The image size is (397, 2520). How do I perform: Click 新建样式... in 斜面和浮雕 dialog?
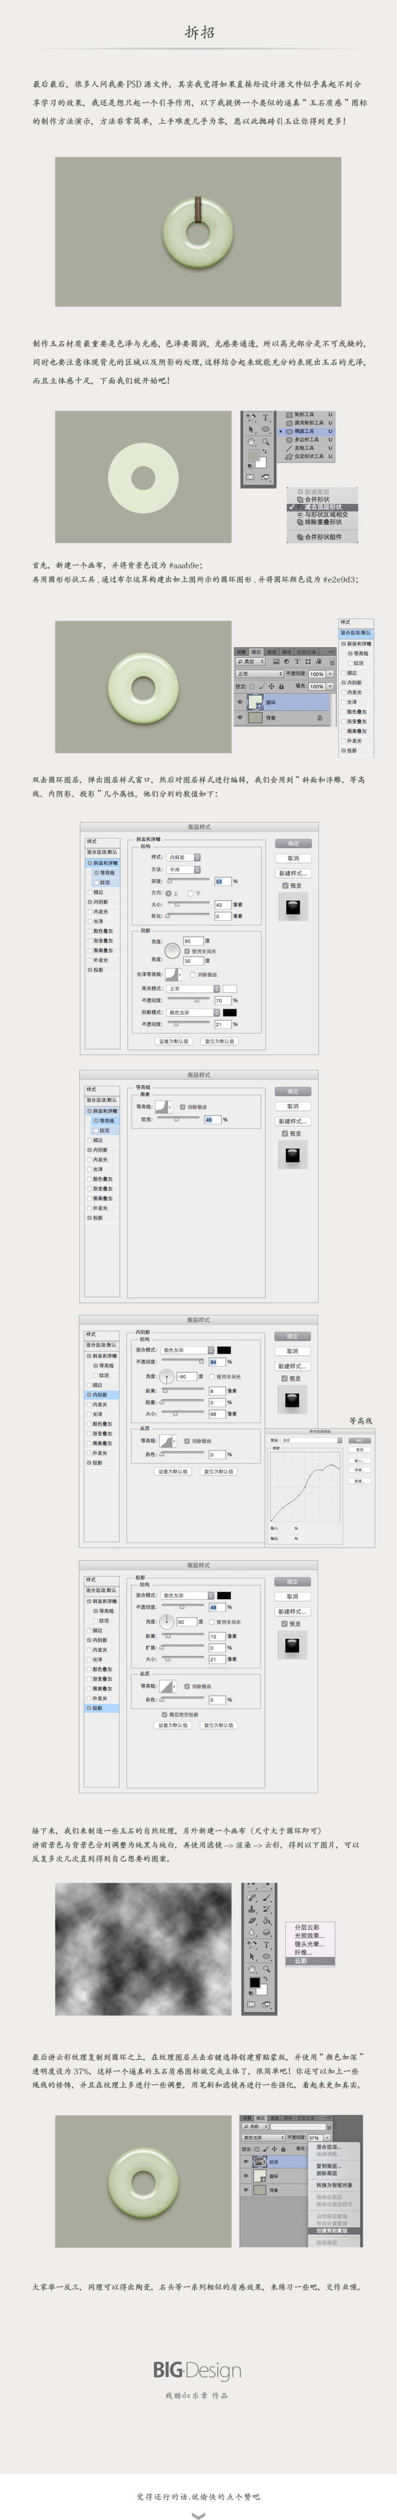click(293, 873)
